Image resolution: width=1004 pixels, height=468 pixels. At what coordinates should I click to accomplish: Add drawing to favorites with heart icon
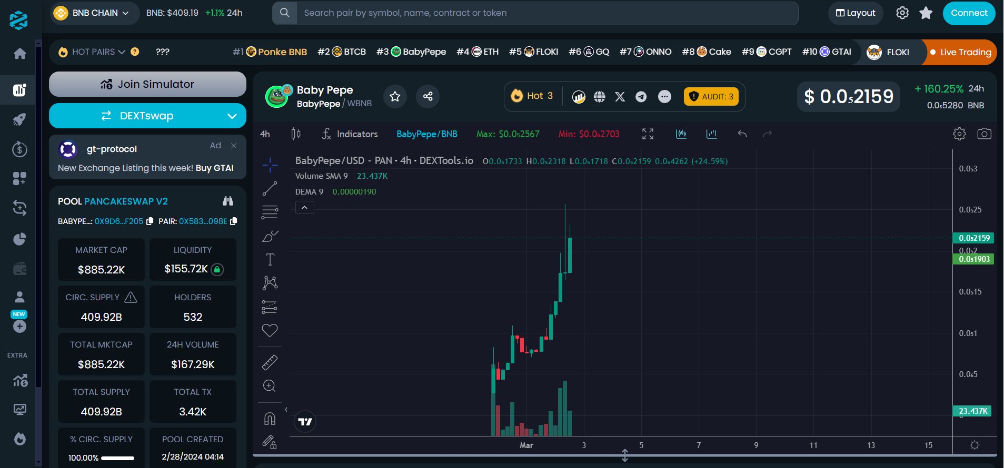click(x=270, y=330)
